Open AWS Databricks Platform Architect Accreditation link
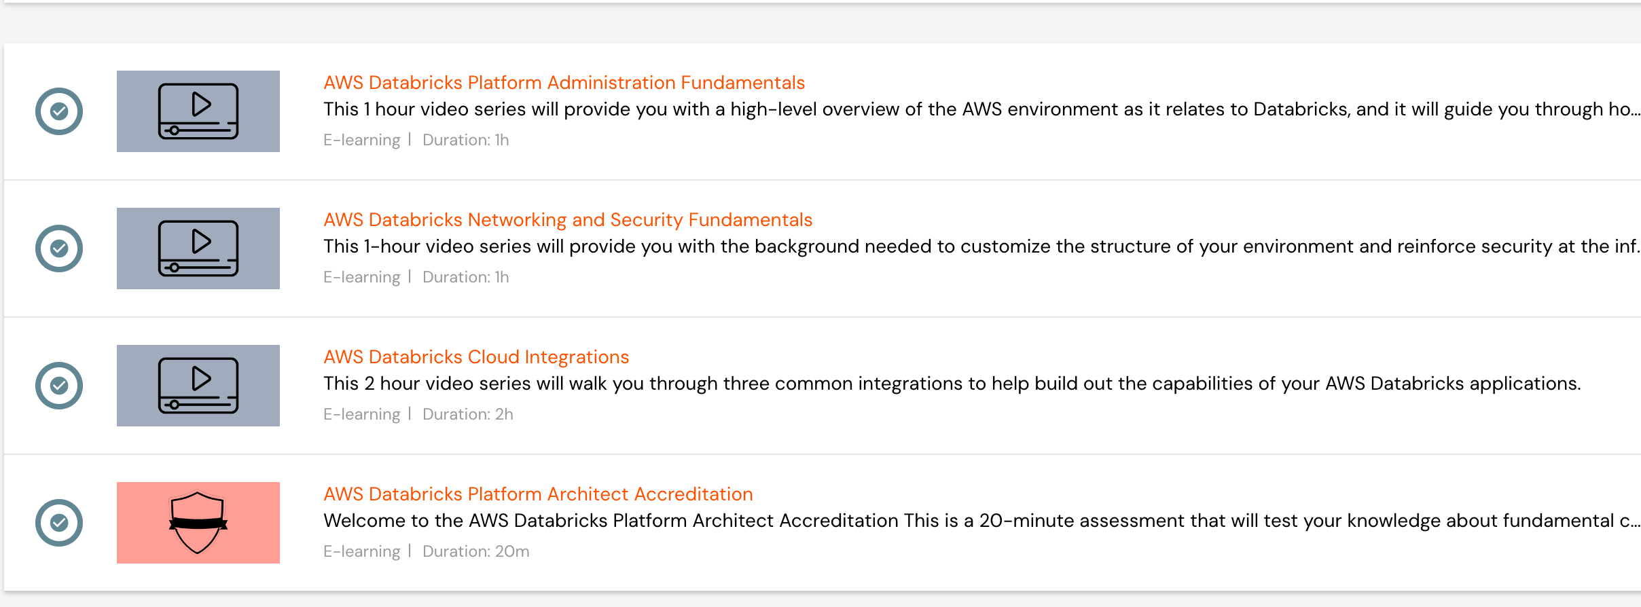This screenshot has height=607, width=1641. (538, 494)
